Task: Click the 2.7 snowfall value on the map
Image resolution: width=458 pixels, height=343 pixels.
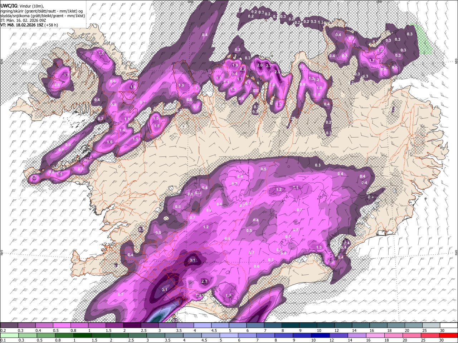Action: pyautogui.click(x=269, y=66)
